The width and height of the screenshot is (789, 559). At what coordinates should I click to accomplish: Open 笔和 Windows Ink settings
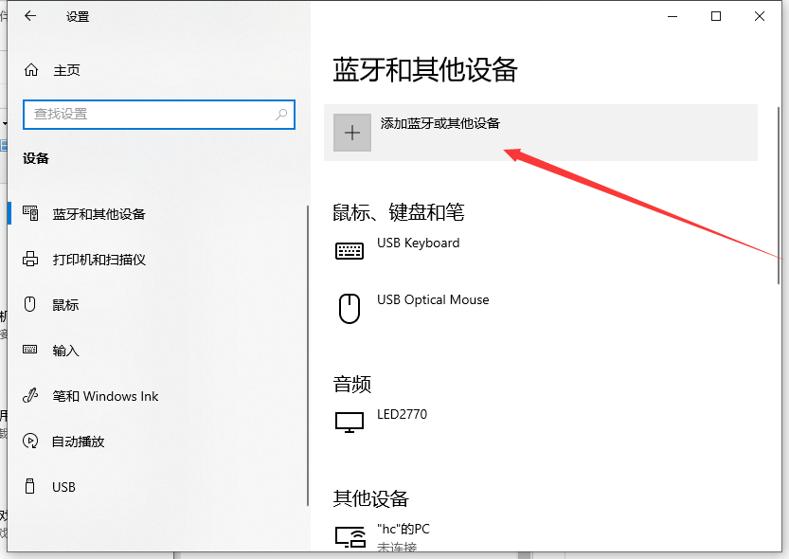point(105,396)
